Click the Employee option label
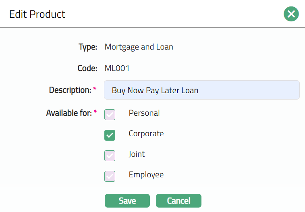This screenshot has width=305, height=212. point(146,175)
